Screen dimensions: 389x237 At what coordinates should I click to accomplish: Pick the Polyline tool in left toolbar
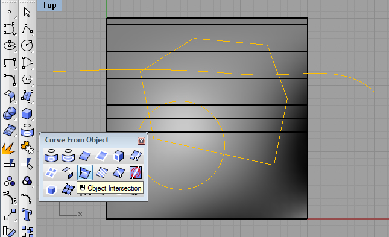coord(27,29)
